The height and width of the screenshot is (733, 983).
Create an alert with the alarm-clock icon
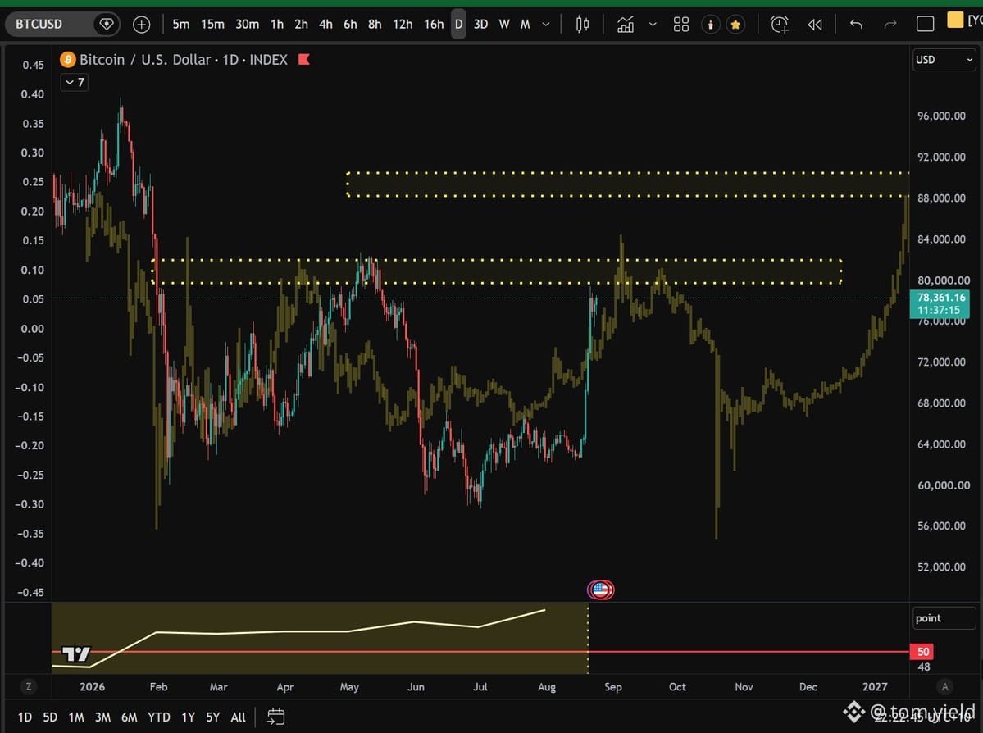pos(779,25)
